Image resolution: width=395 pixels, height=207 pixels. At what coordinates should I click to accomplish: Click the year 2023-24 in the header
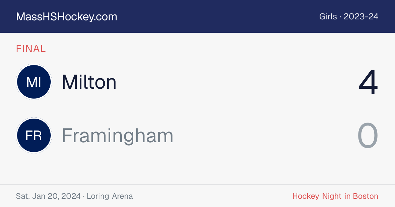pyautogui.click(x=361, y=17)
